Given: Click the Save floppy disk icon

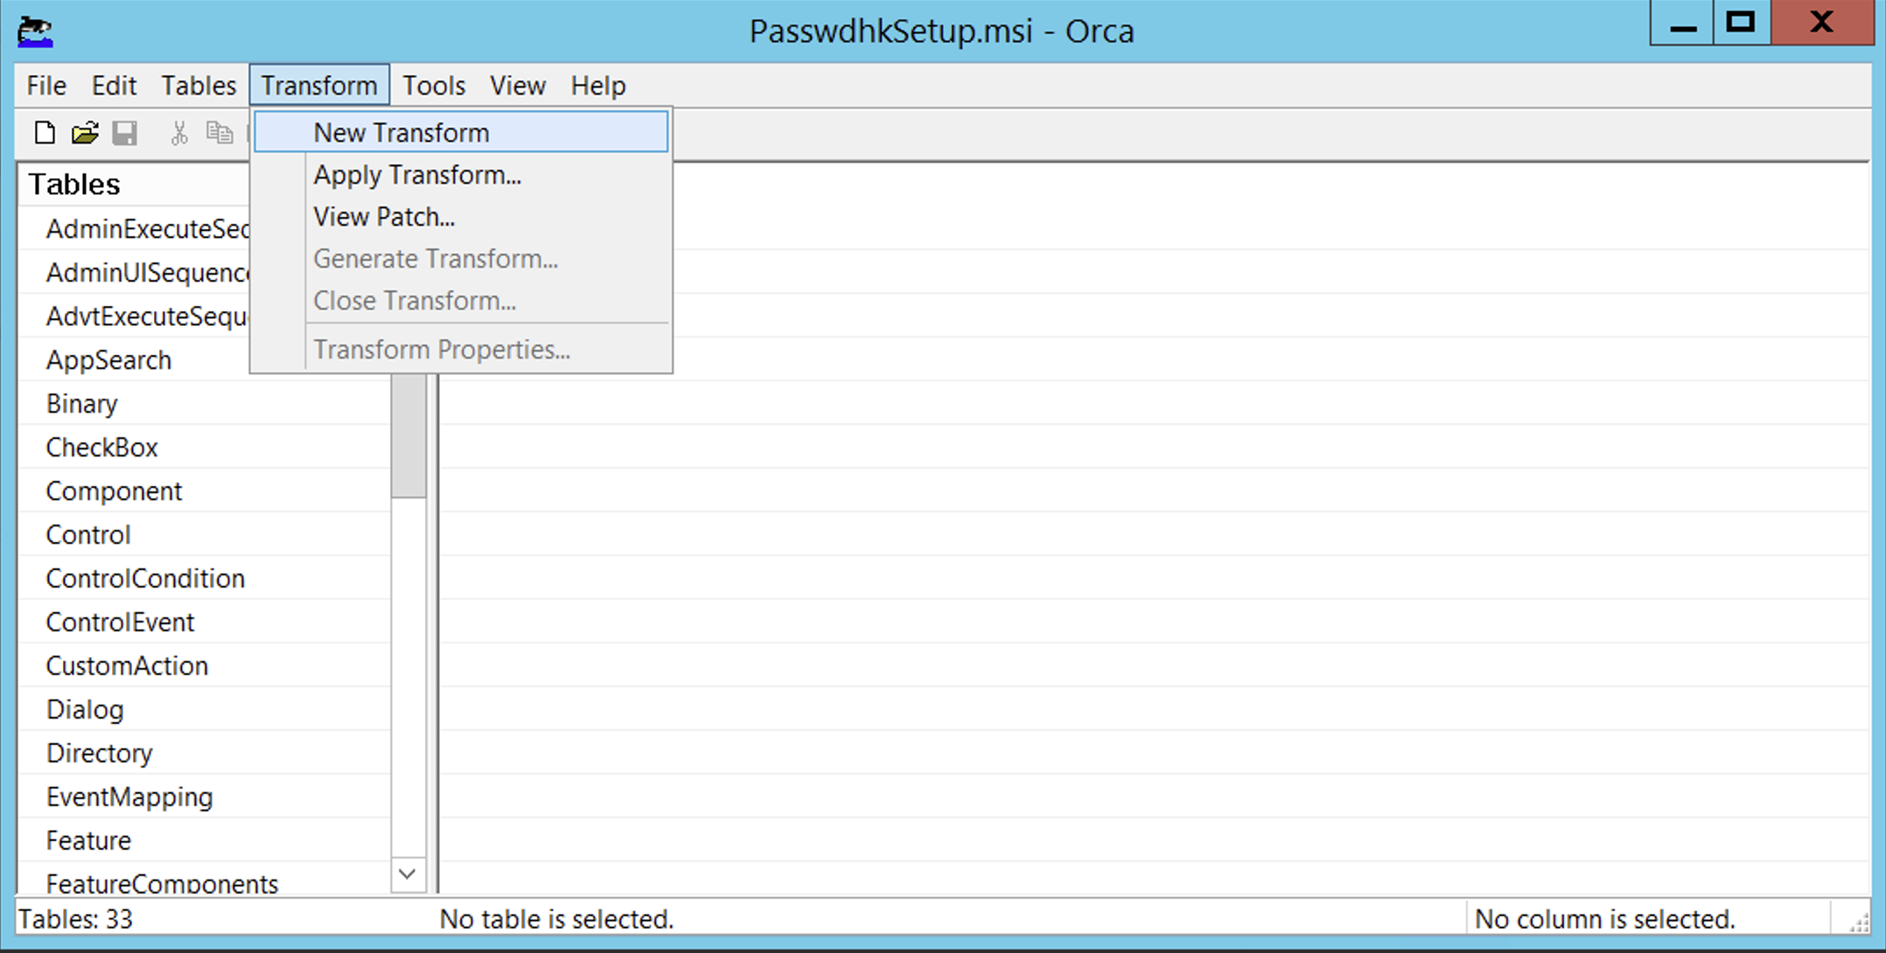Looking at the screenshot, I should tap(125, 133).
